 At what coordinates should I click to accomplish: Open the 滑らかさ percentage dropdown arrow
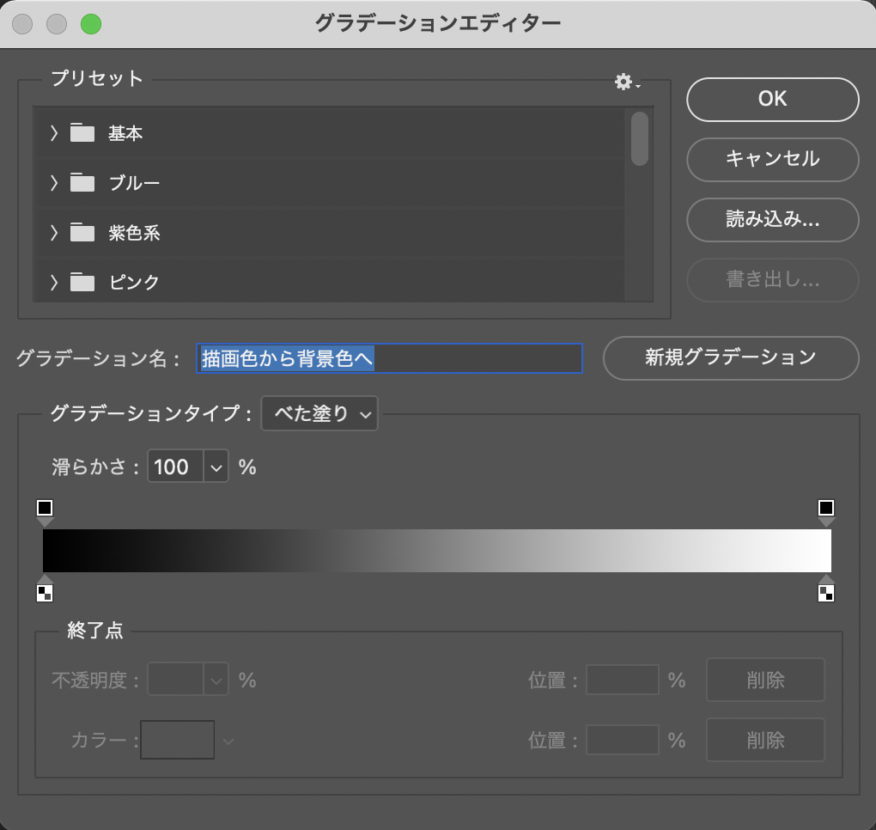tap(216, 467)
